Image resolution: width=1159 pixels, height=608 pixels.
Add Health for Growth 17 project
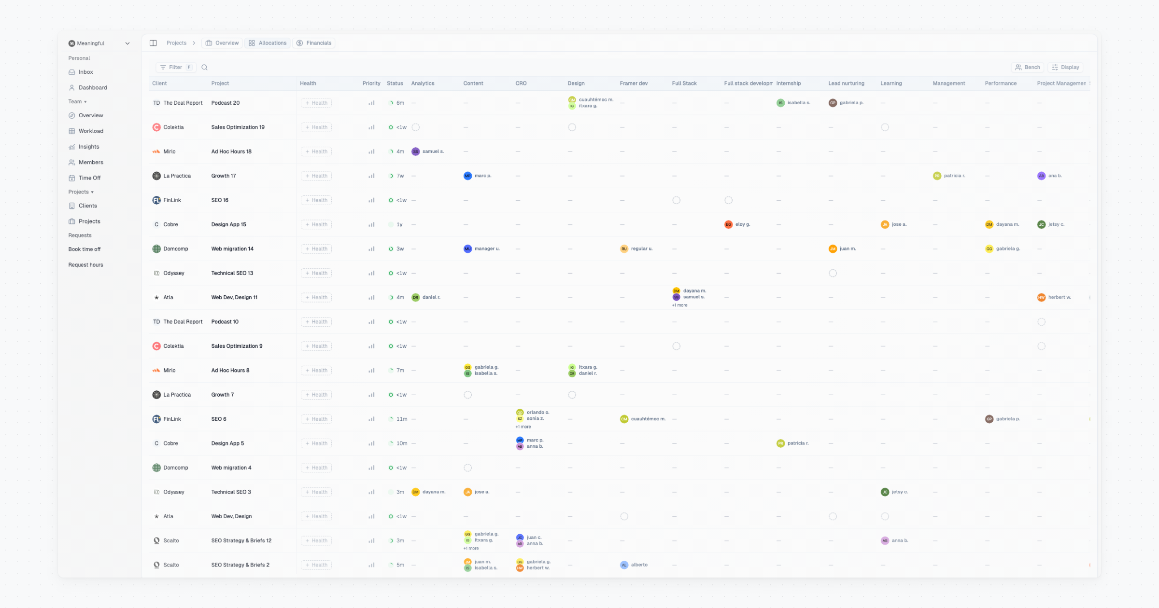316,176
